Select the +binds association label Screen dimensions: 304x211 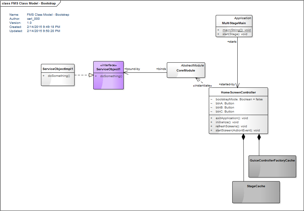161,69
